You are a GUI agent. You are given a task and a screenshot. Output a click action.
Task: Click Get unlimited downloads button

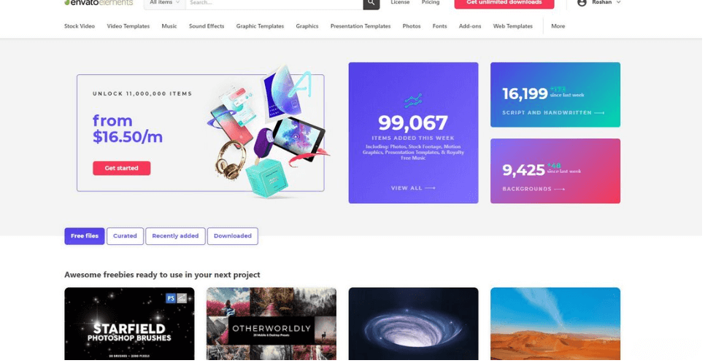coord(504,3)
